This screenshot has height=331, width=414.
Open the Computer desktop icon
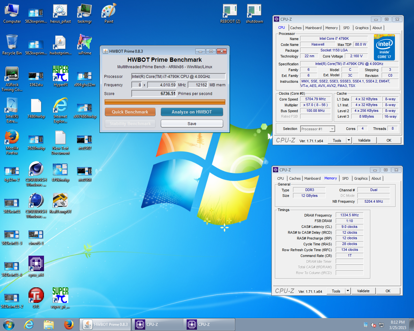click(x=12, y=14)
